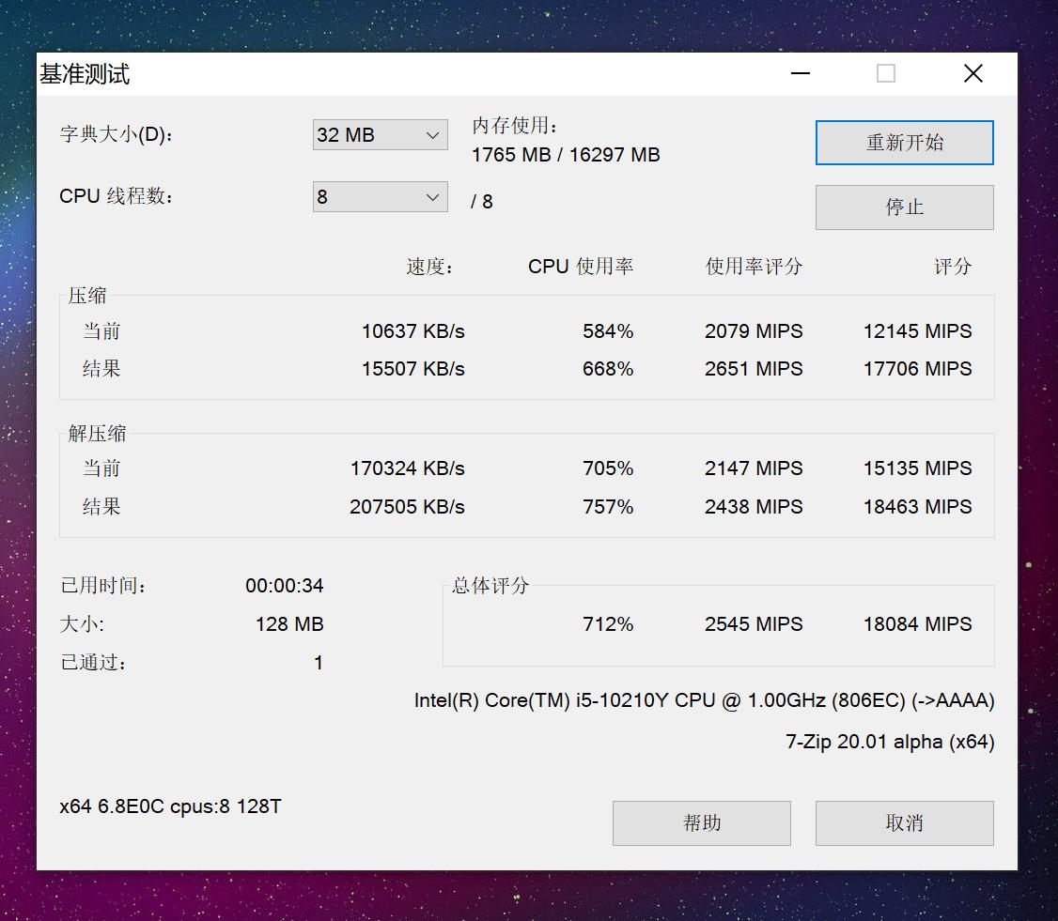Click the 总体评分 CPU usage 712%
Image resolution: width=1058 pixels, height=921 pixels.
[x=608, y=624]
